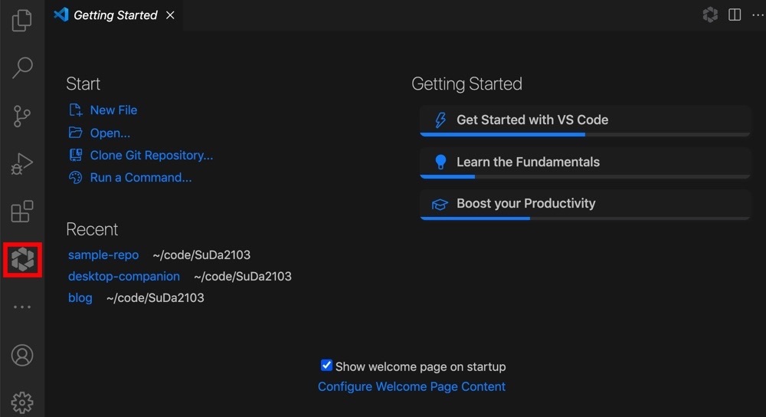Screen dimensions: 766x417
Task: Open the Manage gear icon
Action: coord(22,402)
